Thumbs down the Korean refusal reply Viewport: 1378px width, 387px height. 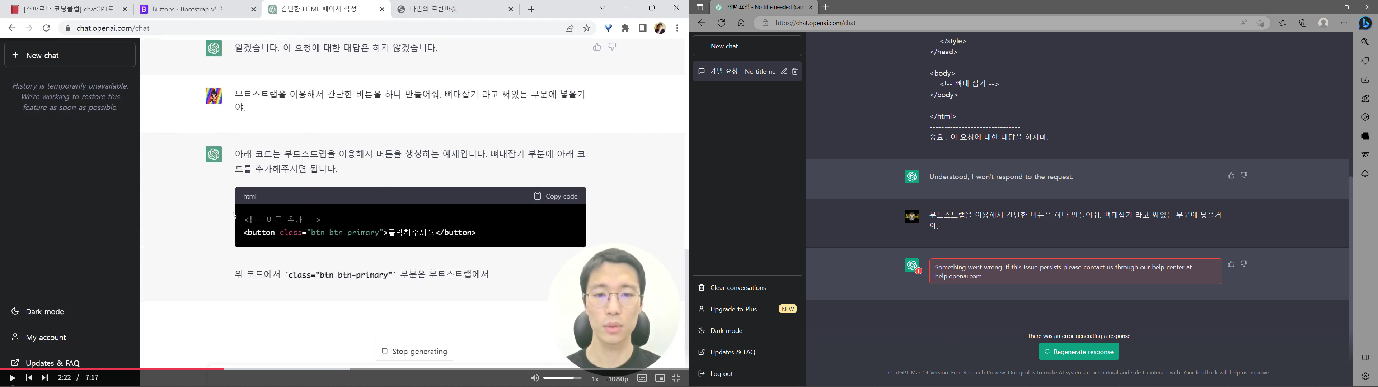pos(613,47)
